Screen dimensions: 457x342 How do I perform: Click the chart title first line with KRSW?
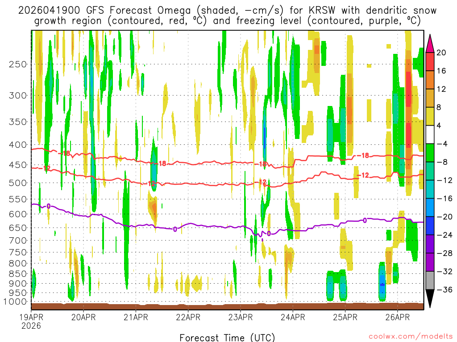click(227, 10)
